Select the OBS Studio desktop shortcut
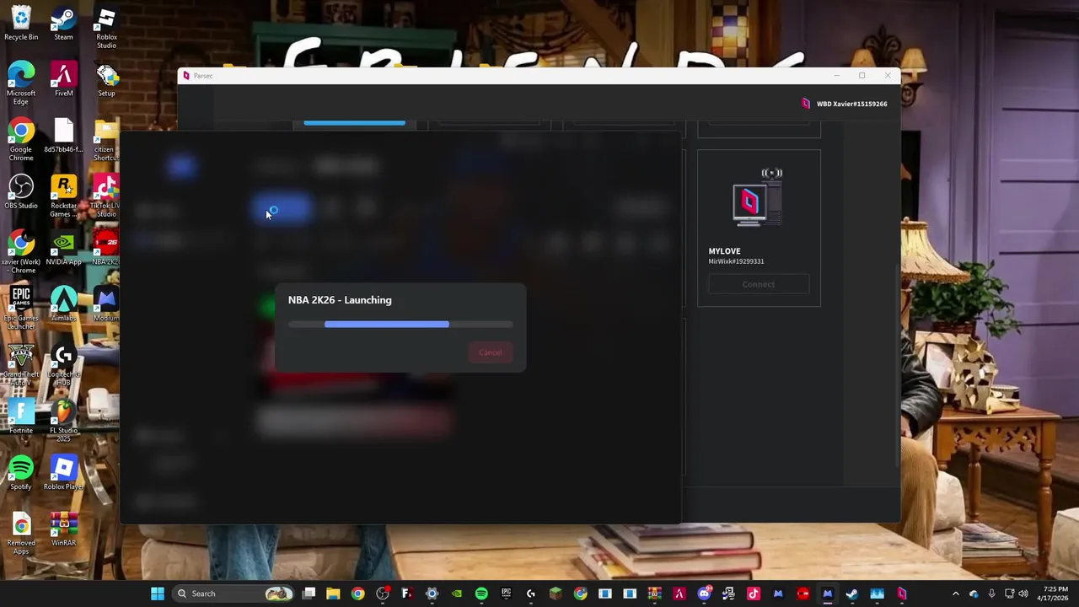The width and height of the screenshot is (1079, 607). point(21,192)
